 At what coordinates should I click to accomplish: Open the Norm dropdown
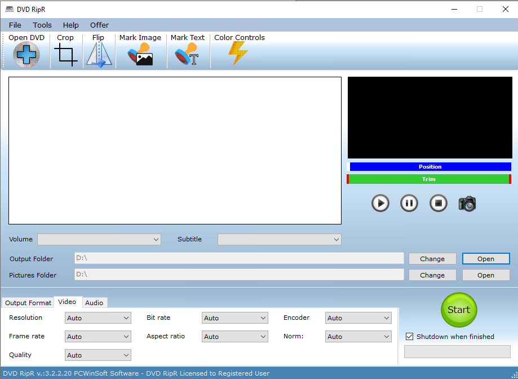(358, 336)
